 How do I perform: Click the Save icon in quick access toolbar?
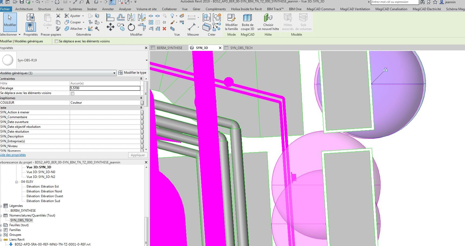click(x=22, y=2)
